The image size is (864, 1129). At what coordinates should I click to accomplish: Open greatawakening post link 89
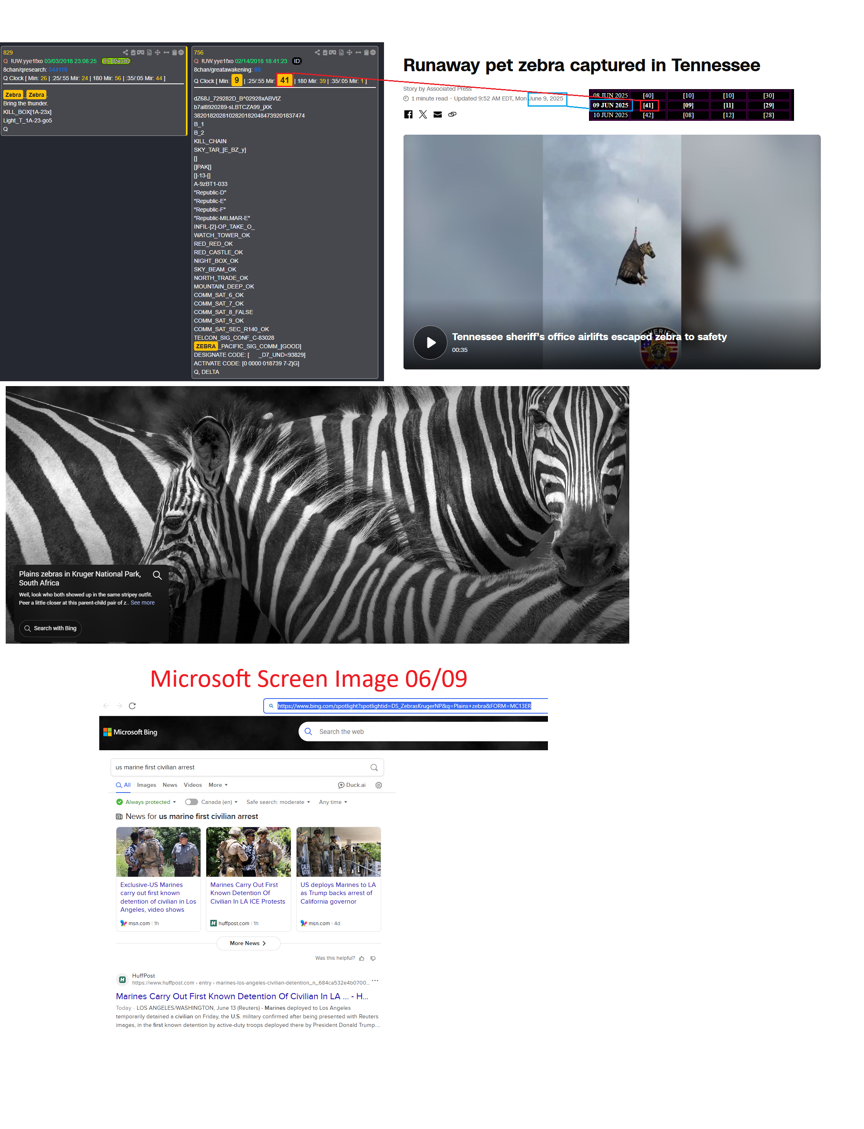[257, 70]
